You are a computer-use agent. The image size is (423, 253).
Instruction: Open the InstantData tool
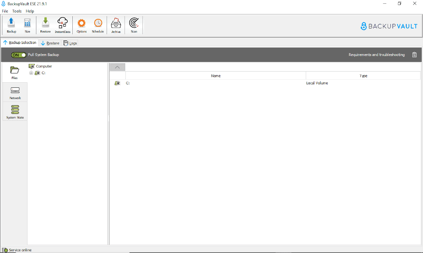63,25
